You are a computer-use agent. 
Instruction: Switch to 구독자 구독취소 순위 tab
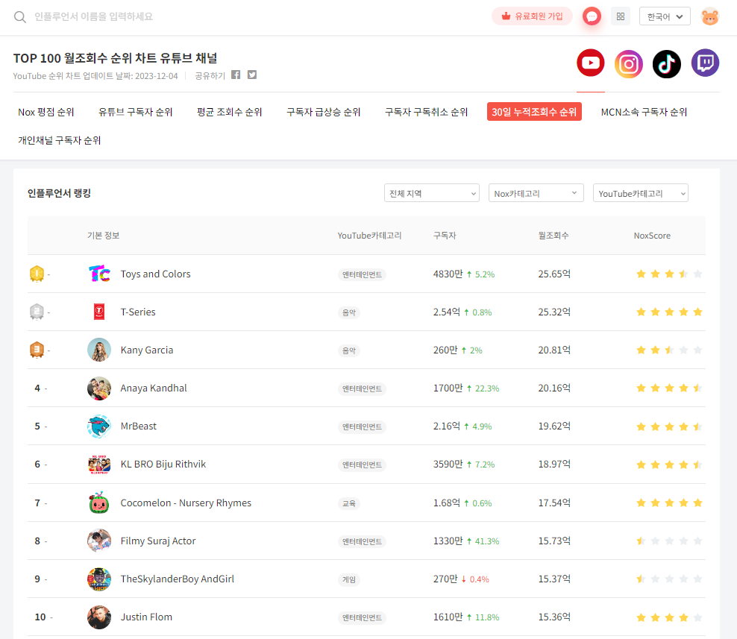tap(427, 112)
